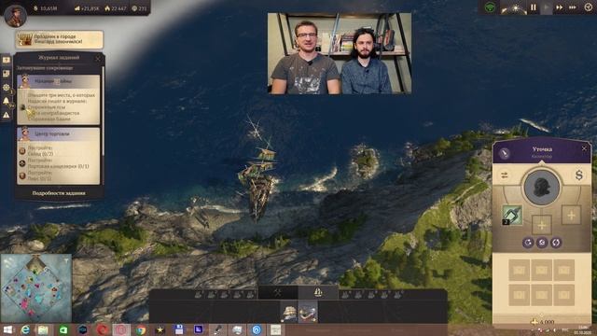Click the second round ship command icon
Image resolution: width=597 pixels, height=336 pixels.
(x=542, y=243)
